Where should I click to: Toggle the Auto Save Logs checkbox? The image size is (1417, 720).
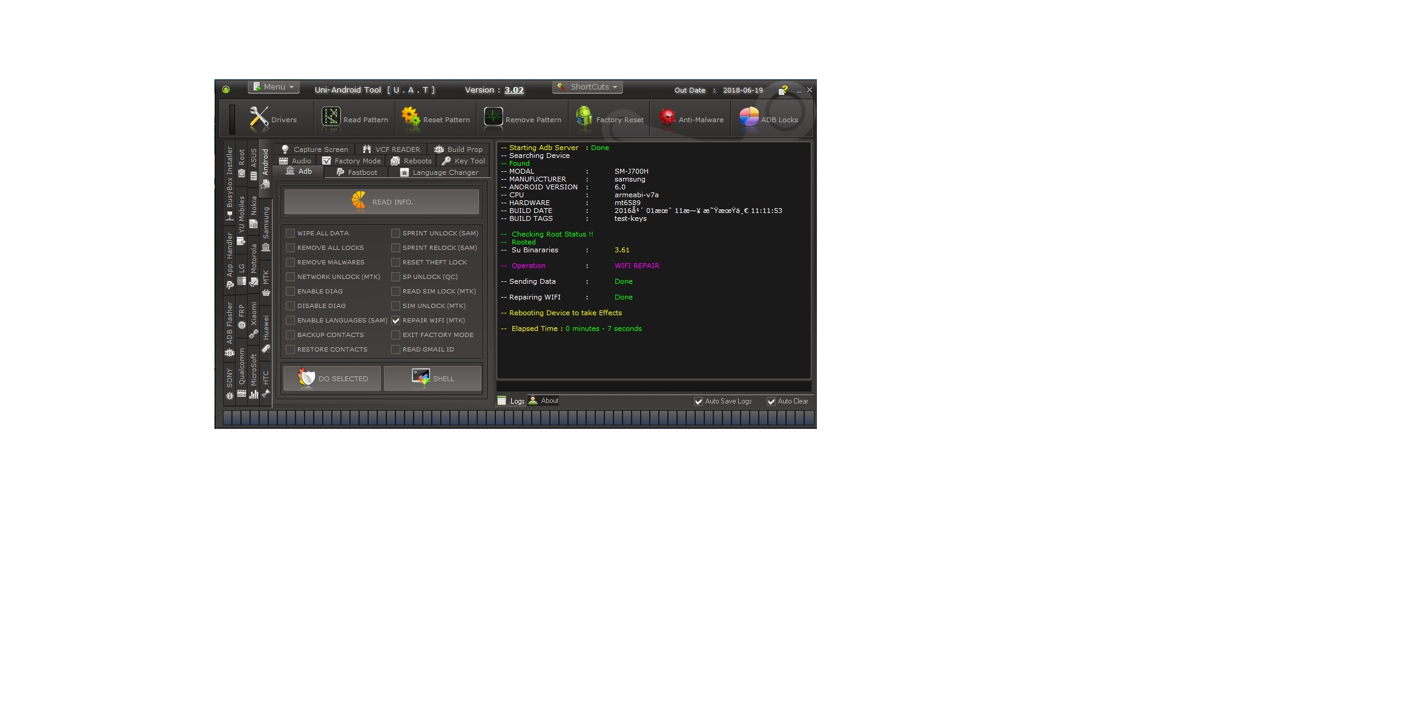pyautogui.click(x=699, y=401)
